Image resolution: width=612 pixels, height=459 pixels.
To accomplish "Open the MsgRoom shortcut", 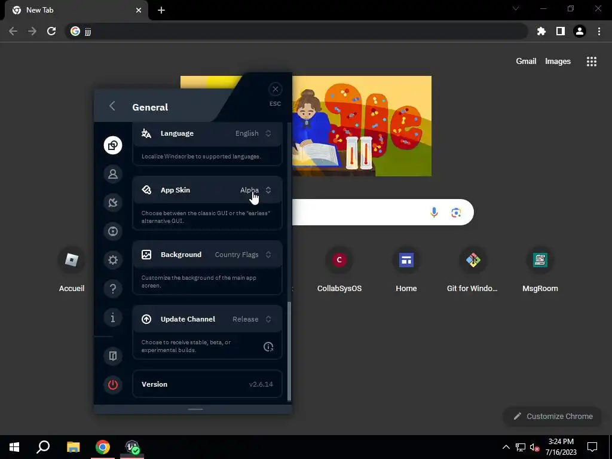I will click(540, 270).
